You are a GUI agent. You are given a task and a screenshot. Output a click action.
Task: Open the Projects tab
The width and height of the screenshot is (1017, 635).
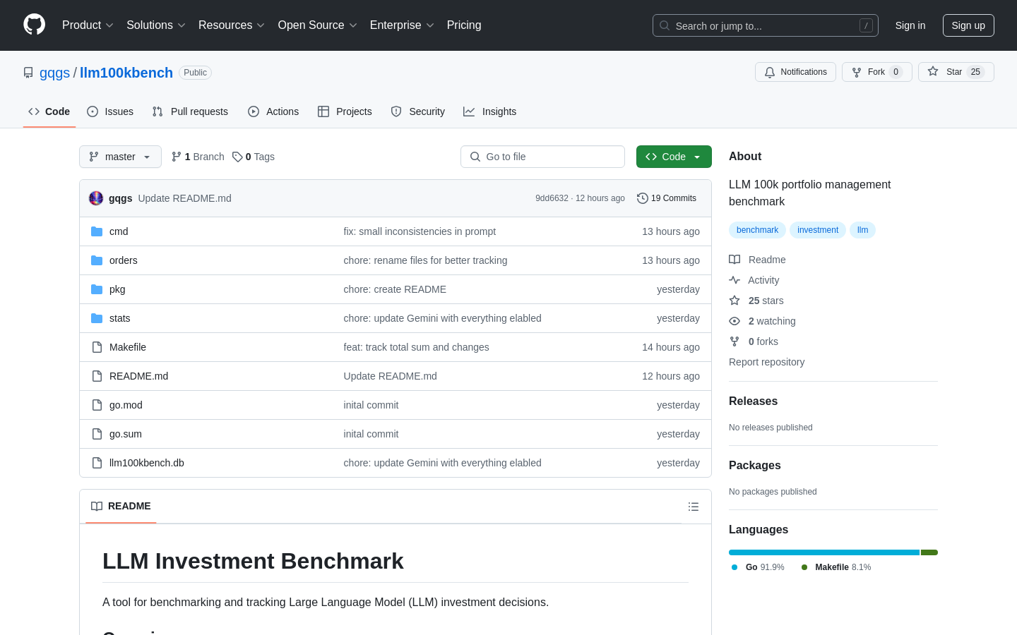tap(345, 111)
